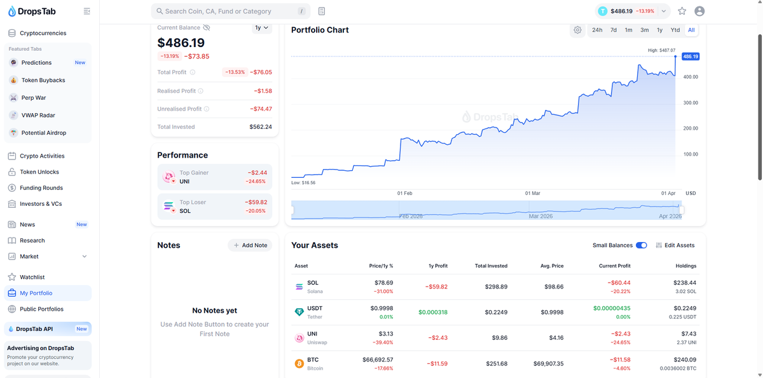Select the Ytd chart range
Image resolution: width=763 pixels, height=378 pixels.
675,30
